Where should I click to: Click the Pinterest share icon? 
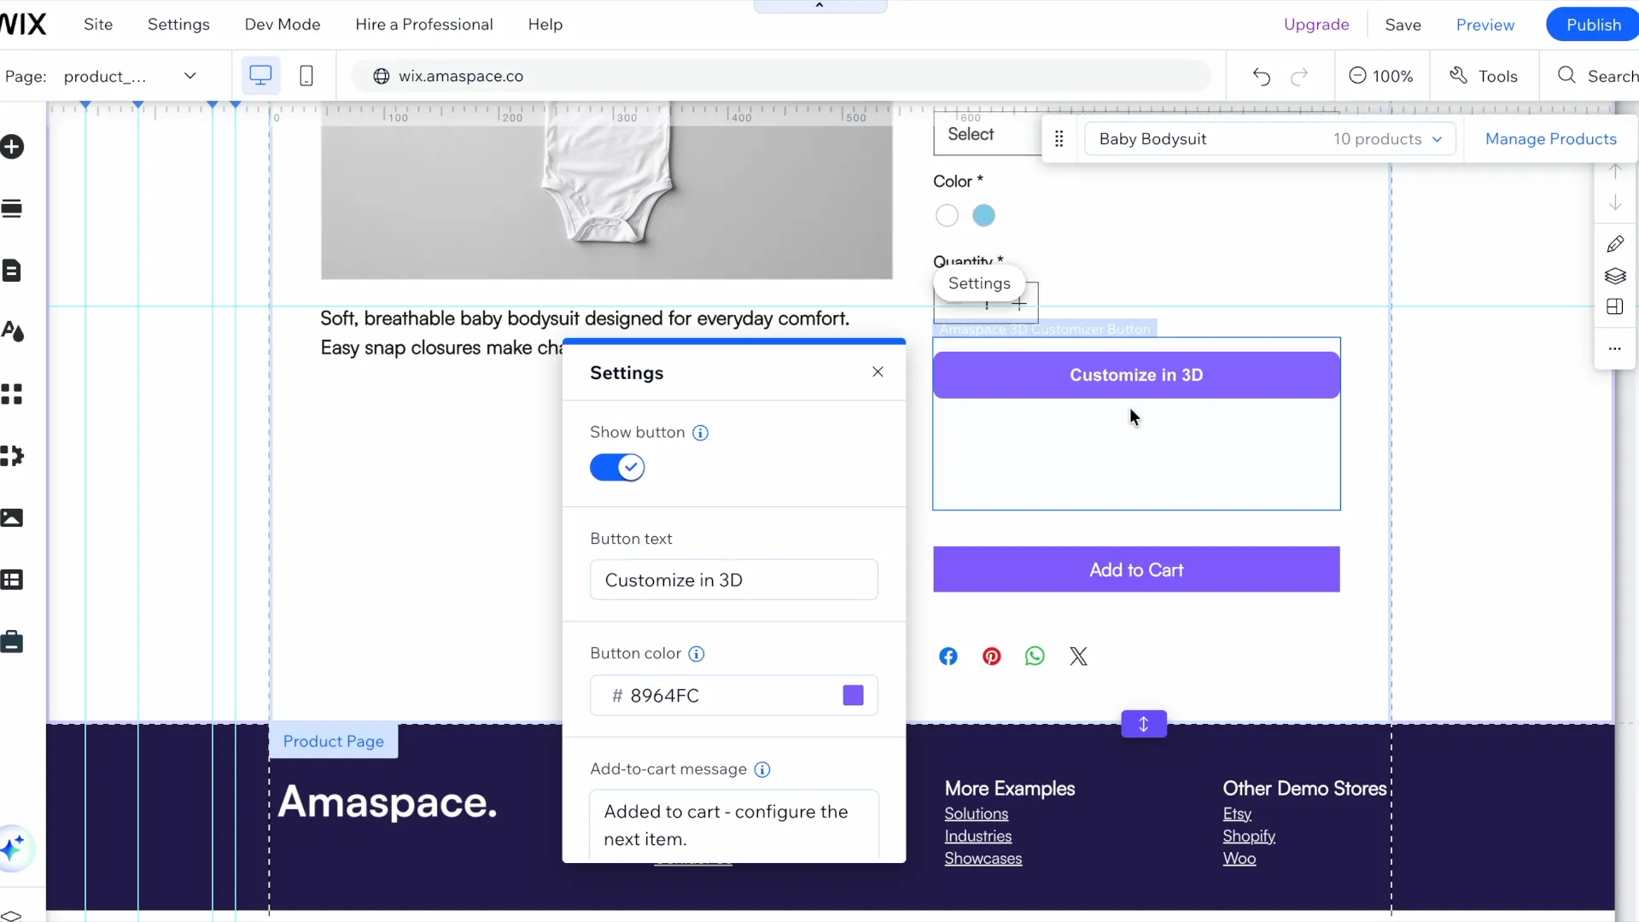(992, 656)
